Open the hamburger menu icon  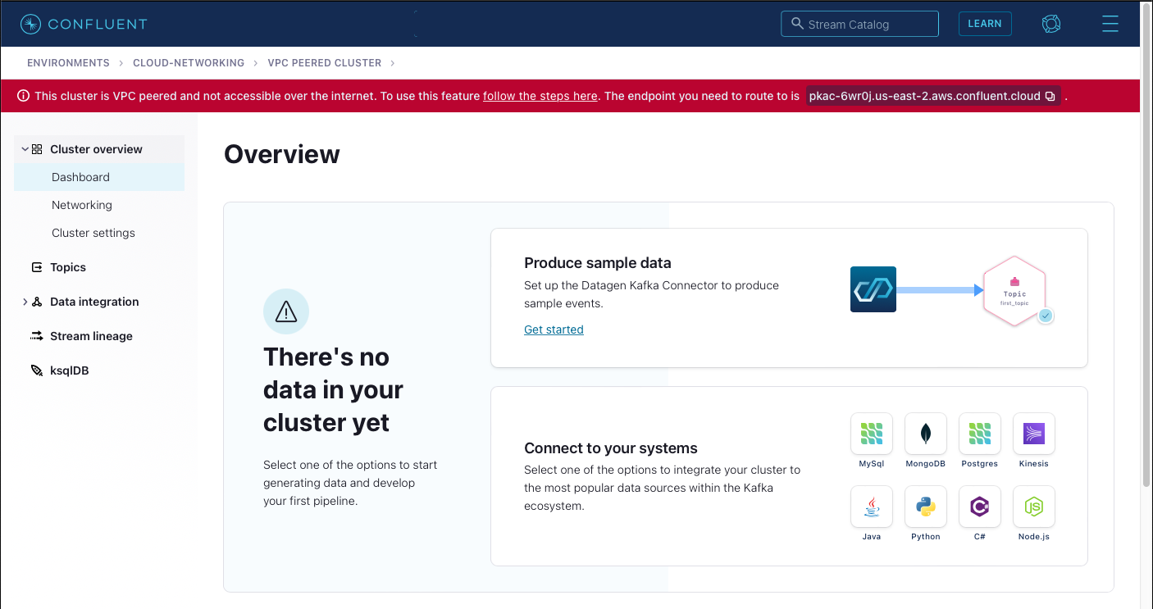pos(1110,24)
